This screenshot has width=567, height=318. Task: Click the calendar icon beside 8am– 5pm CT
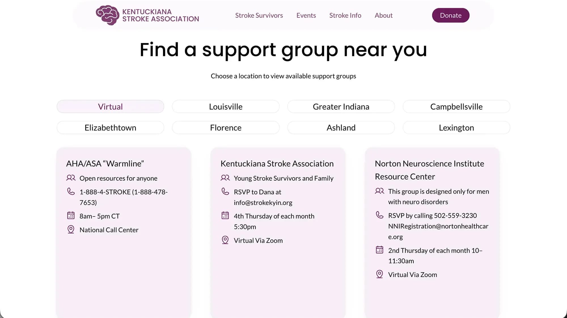point(71,215)
